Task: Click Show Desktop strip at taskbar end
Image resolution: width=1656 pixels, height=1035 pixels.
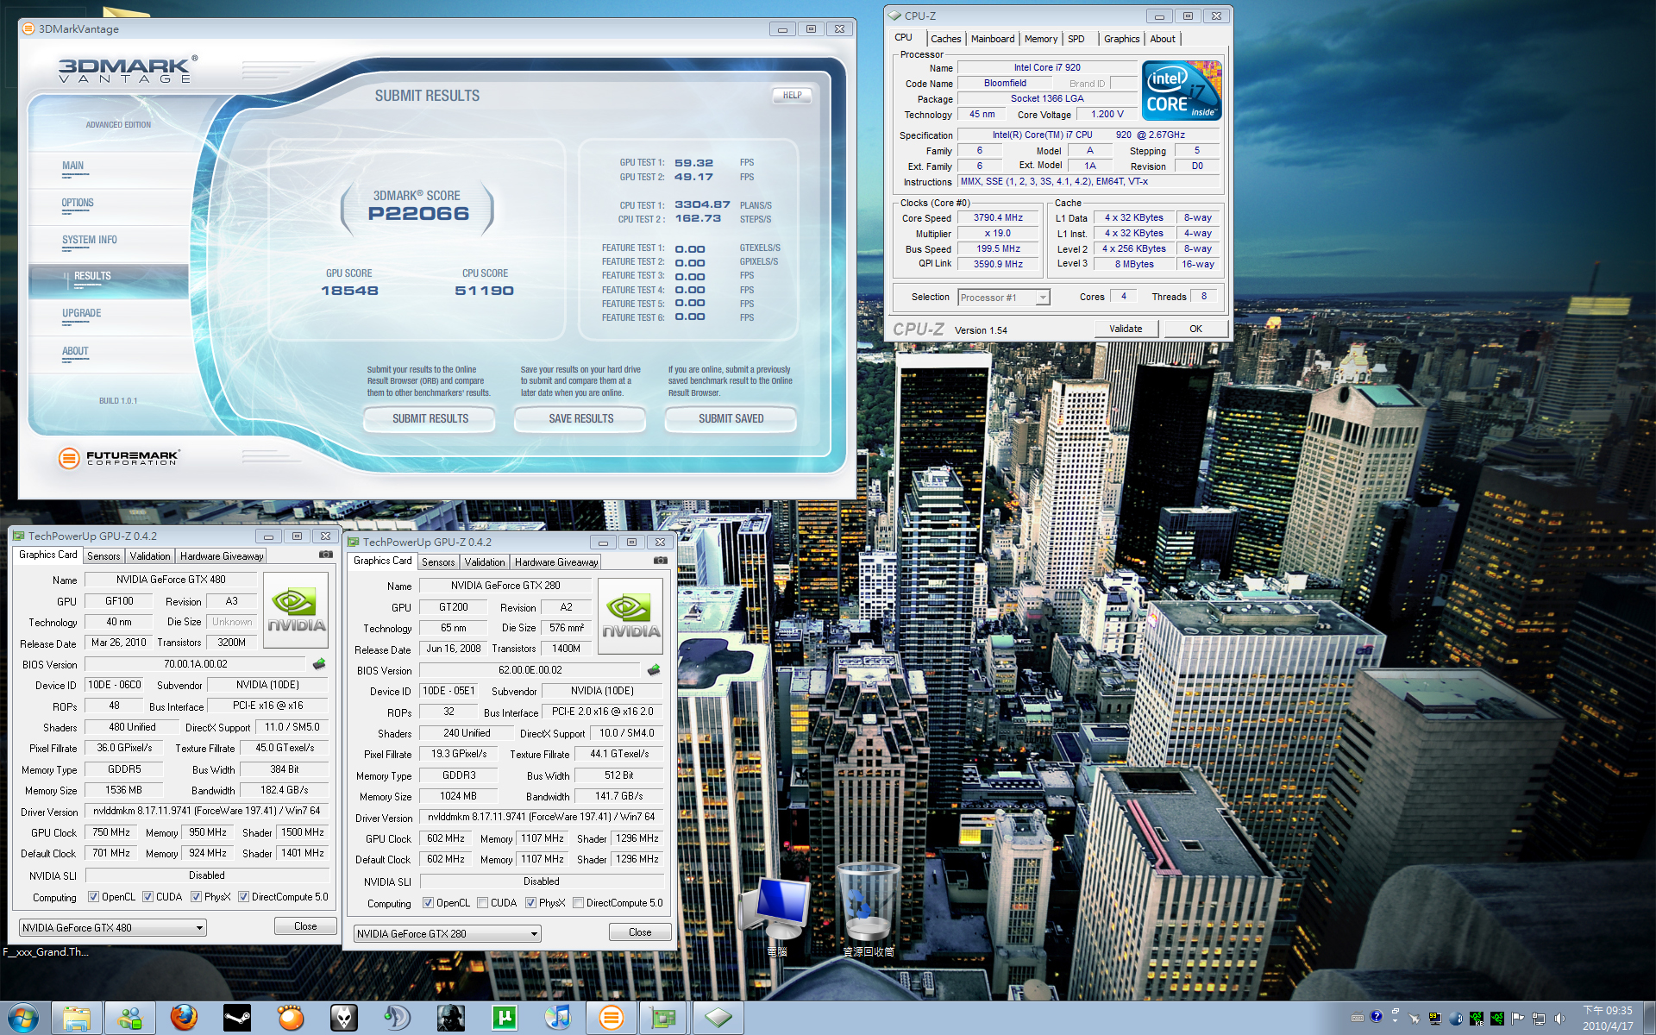Action: [x=1649, y=1019]
